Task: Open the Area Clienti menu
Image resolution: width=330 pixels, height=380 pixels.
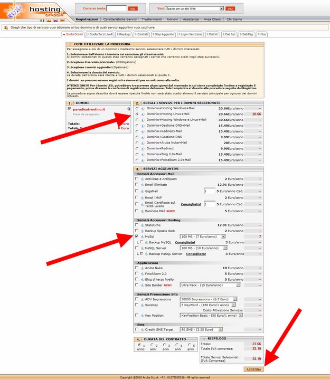Action: pyautogui.click(x=212, y=19)
